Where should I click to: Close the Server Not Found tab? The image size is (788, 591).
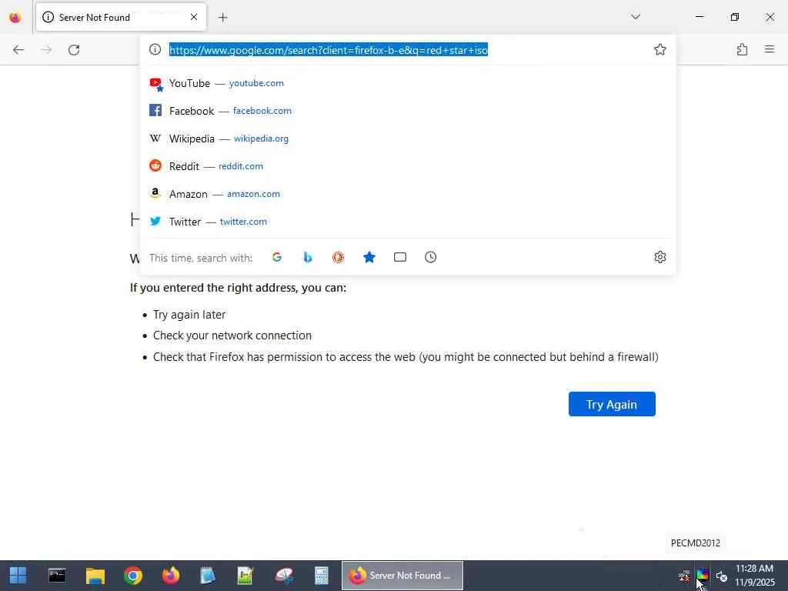194,17
